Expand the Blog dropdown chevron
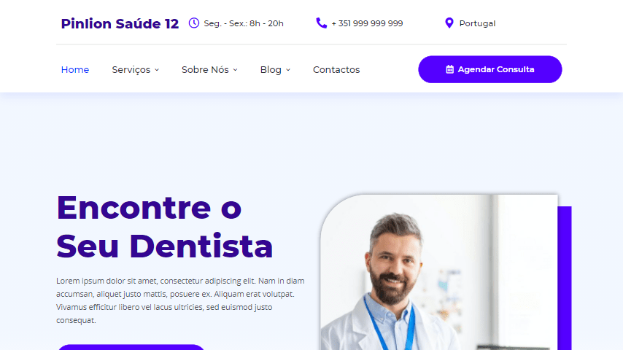The image size is (623, 350). pos(288,70)
